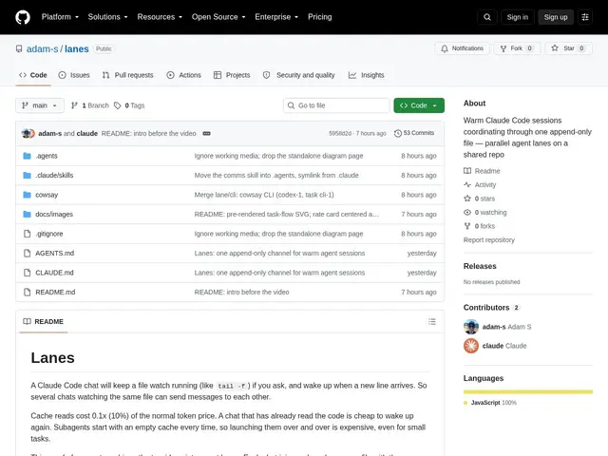Open the CLAUDE.md file
This screenshot has height=456, width=608.
(54, 273)
